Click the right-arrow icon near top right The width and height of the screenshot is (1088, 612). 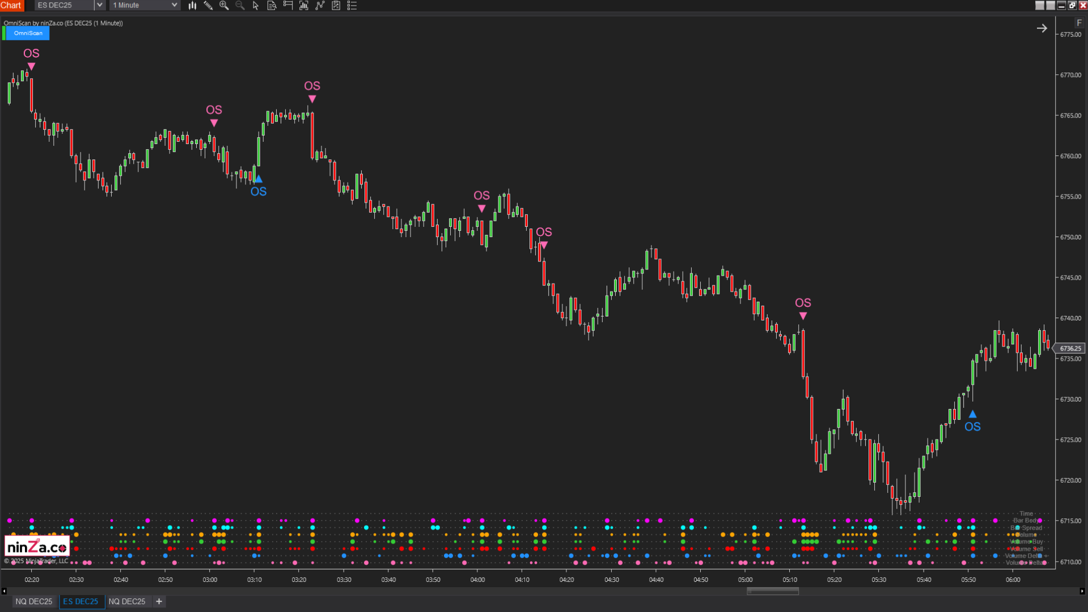pos(1042,28)
